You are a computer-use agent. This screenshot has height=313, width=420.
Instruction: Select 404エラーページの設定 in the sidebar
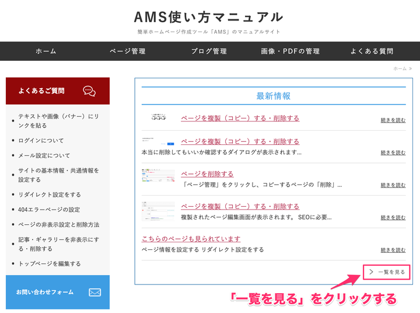pyautogui.click(x=49, y=210)
